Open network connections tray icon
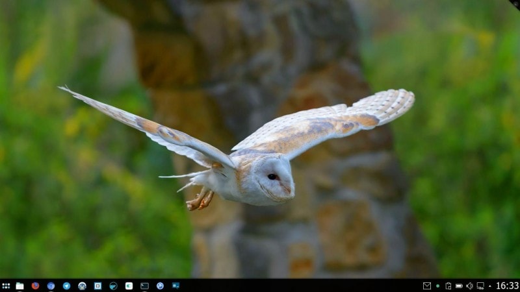520x292 pixels. pos(480,286)
